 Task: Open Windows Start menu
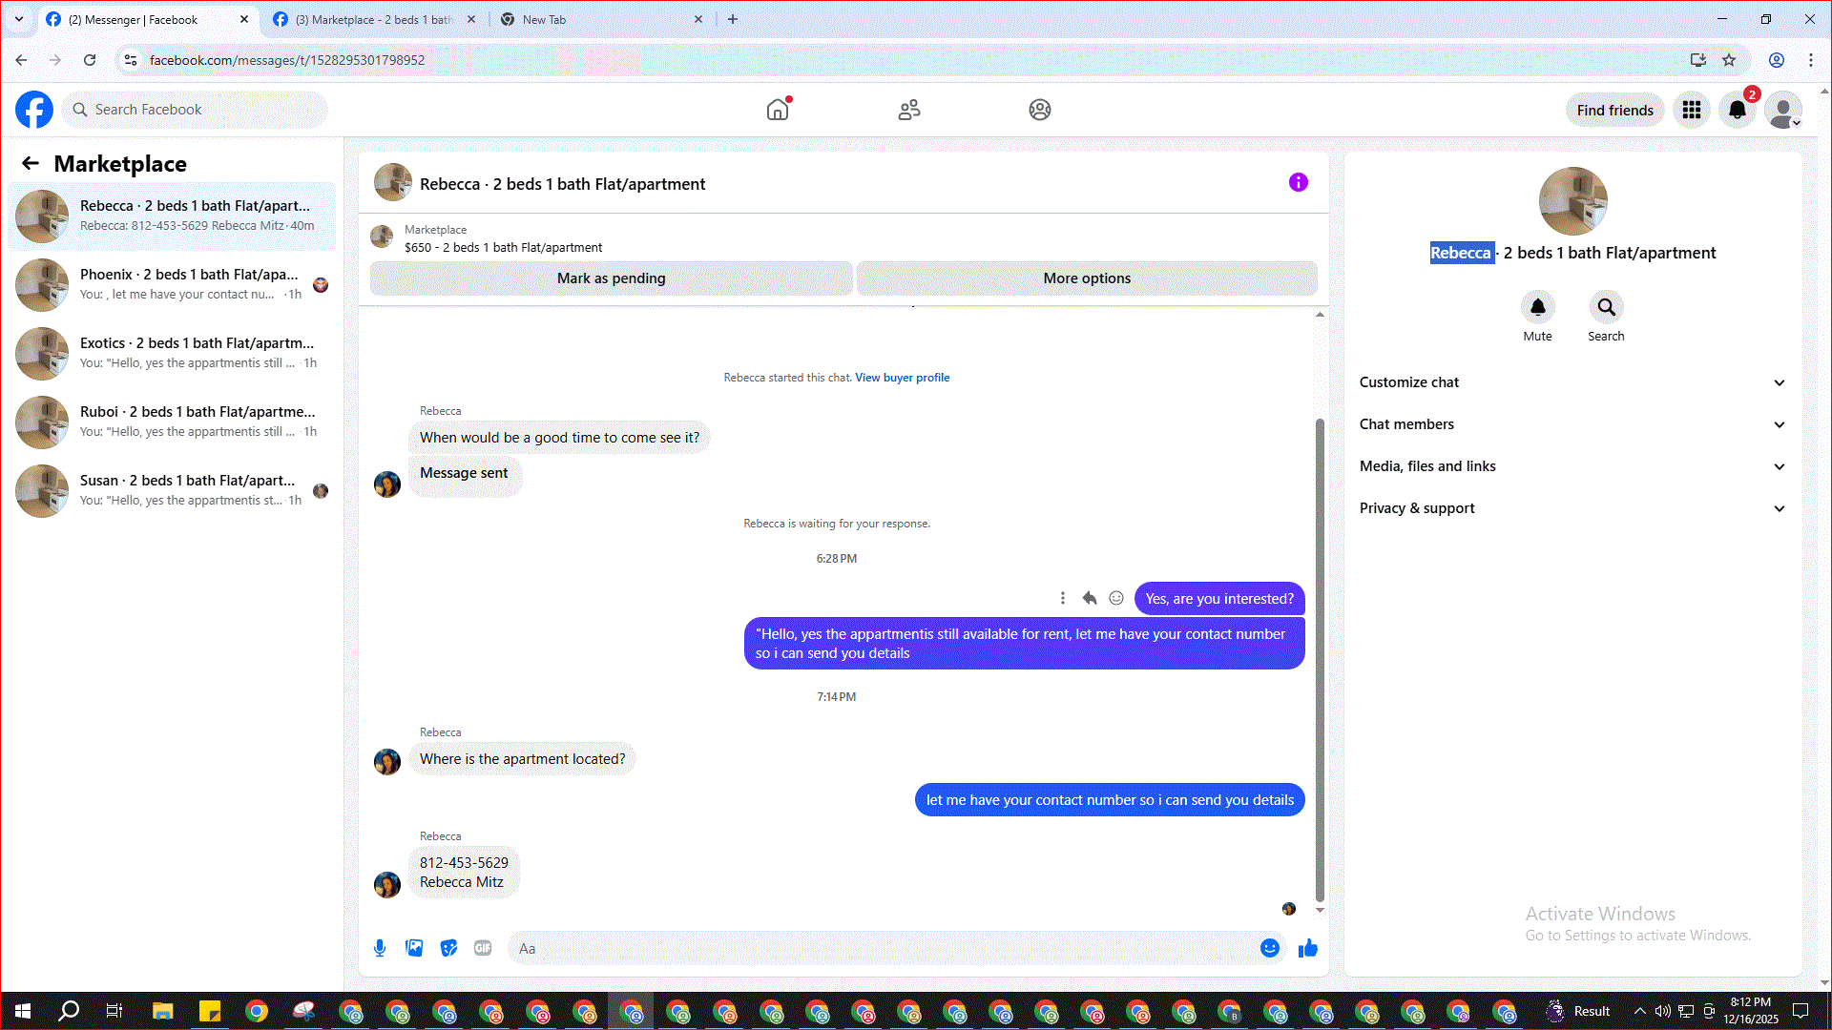[23, 1011]
